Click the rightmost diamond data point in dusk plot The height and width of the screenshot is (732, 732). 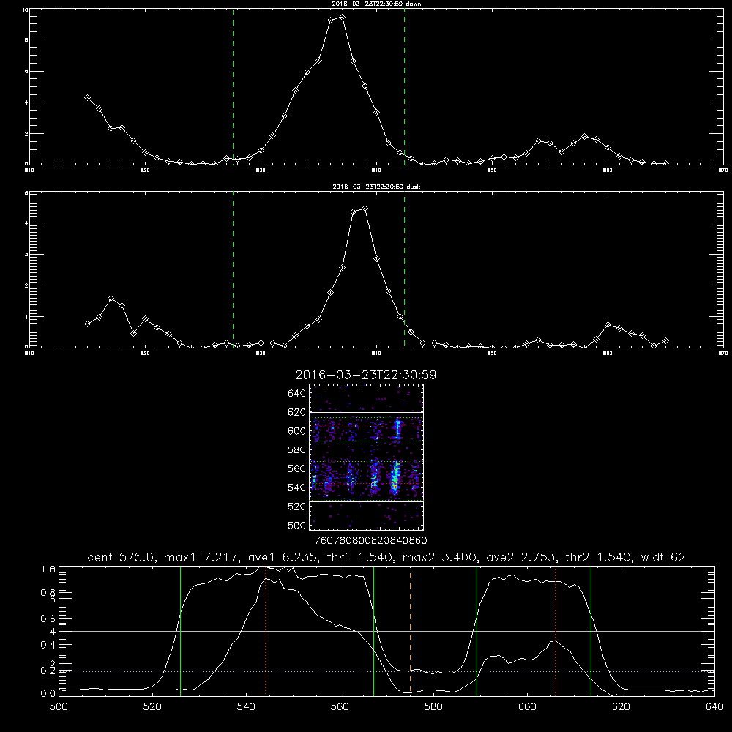pos(665,341)
